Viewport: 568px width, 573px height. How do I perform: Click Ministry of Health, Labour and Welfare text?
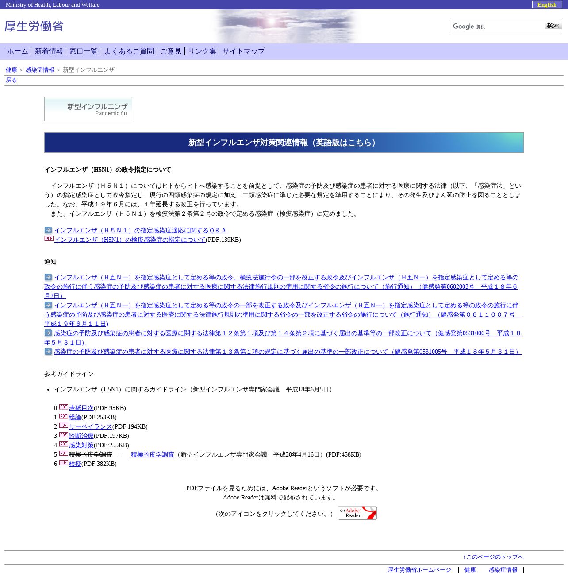53,5
